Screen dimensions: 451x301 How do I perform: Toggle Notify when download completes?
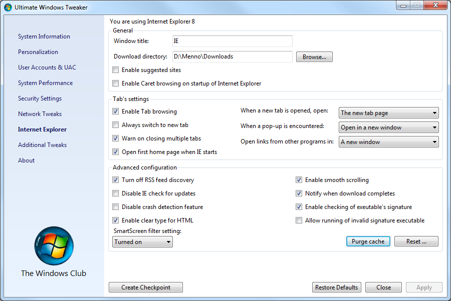[x=299, y=193]
